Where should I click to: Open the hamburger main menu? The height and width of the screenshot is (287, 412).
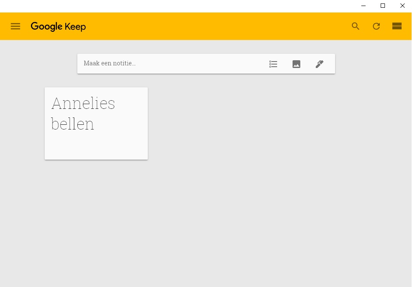pos(15,26)
